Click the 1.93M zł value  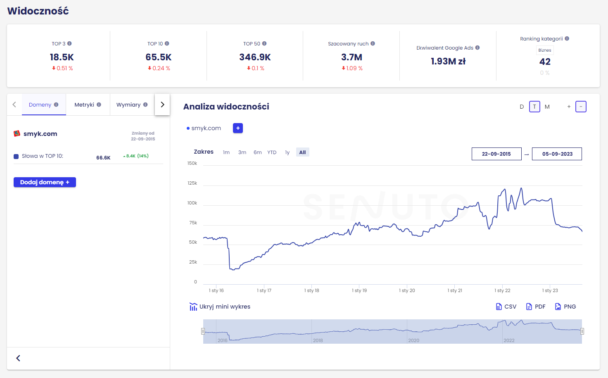coord(448,61)
